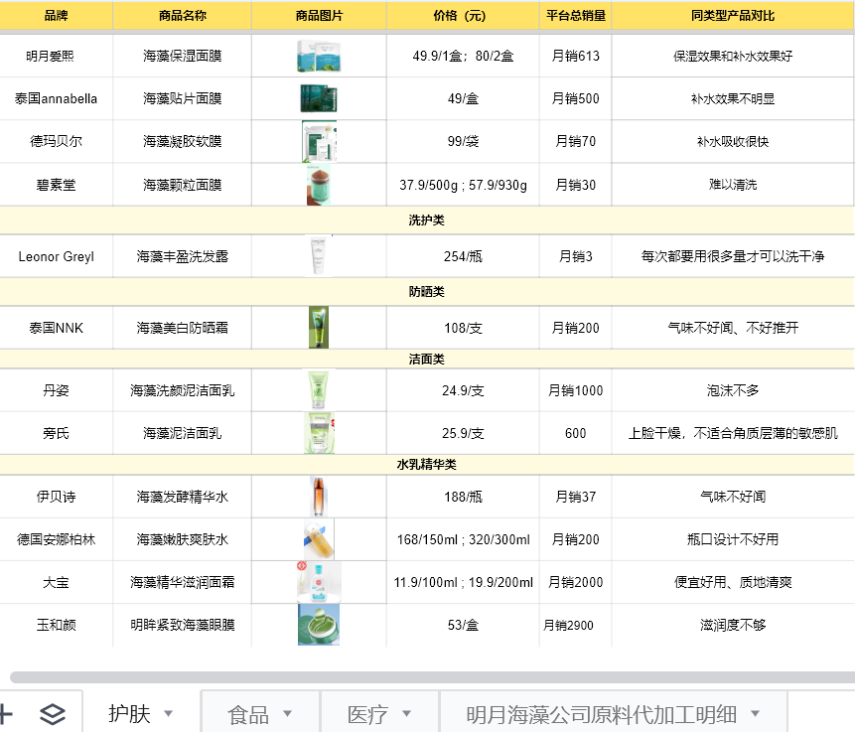Select the 月销1000 sales cell
Viewport: 855px width, 732px height.
tap(575, 390)
